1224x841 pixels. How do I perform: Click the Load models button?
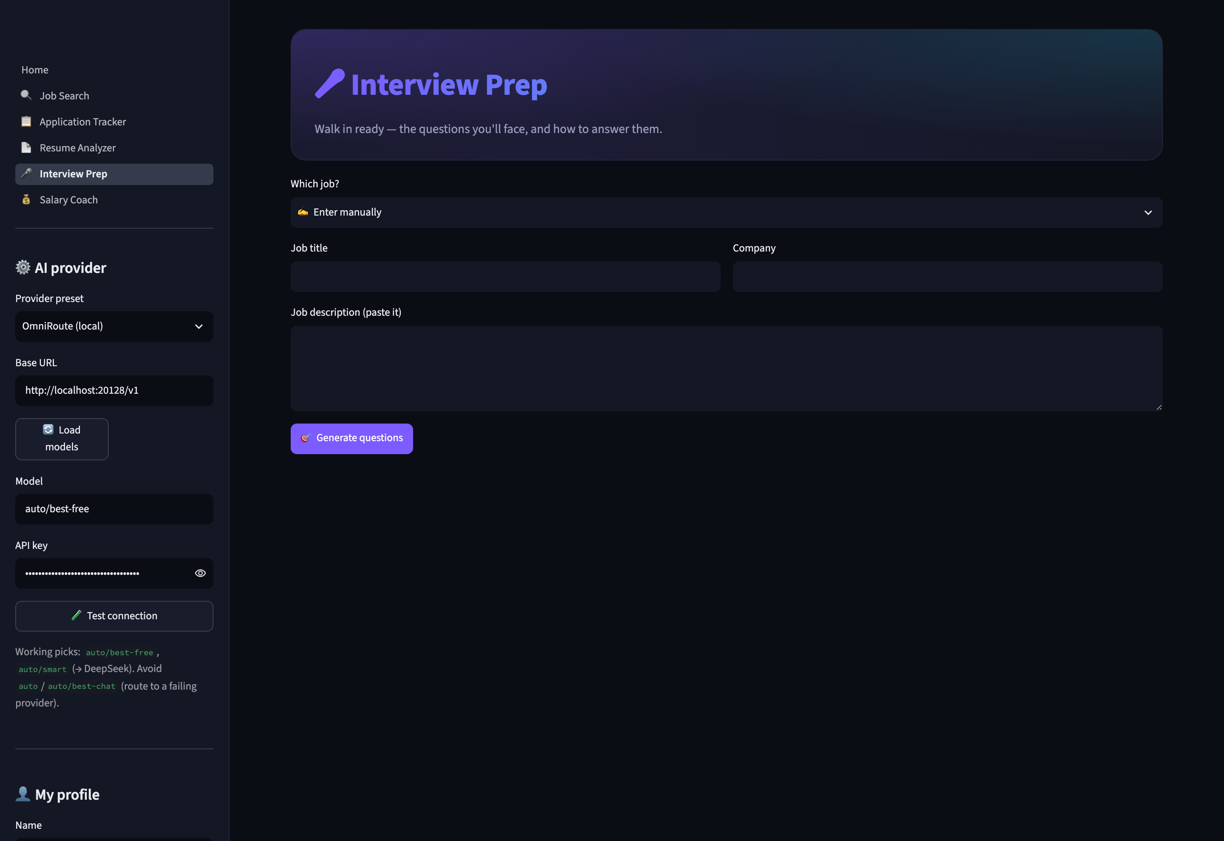[62, 439]
